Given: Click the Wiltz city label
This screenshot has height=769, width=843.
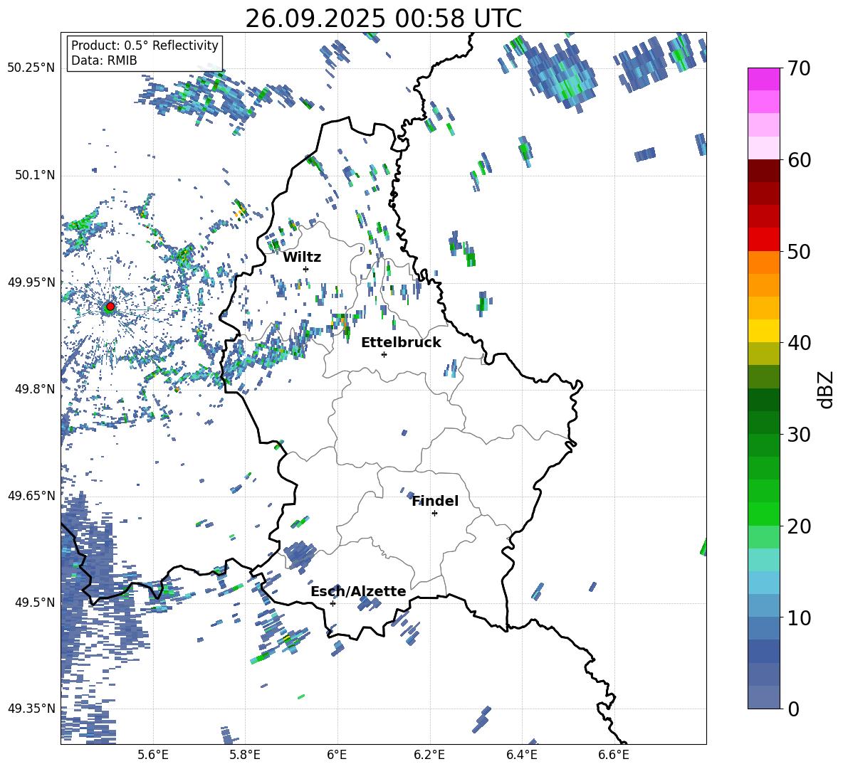Looking at the screenshot, I should [x=302, y=257].
